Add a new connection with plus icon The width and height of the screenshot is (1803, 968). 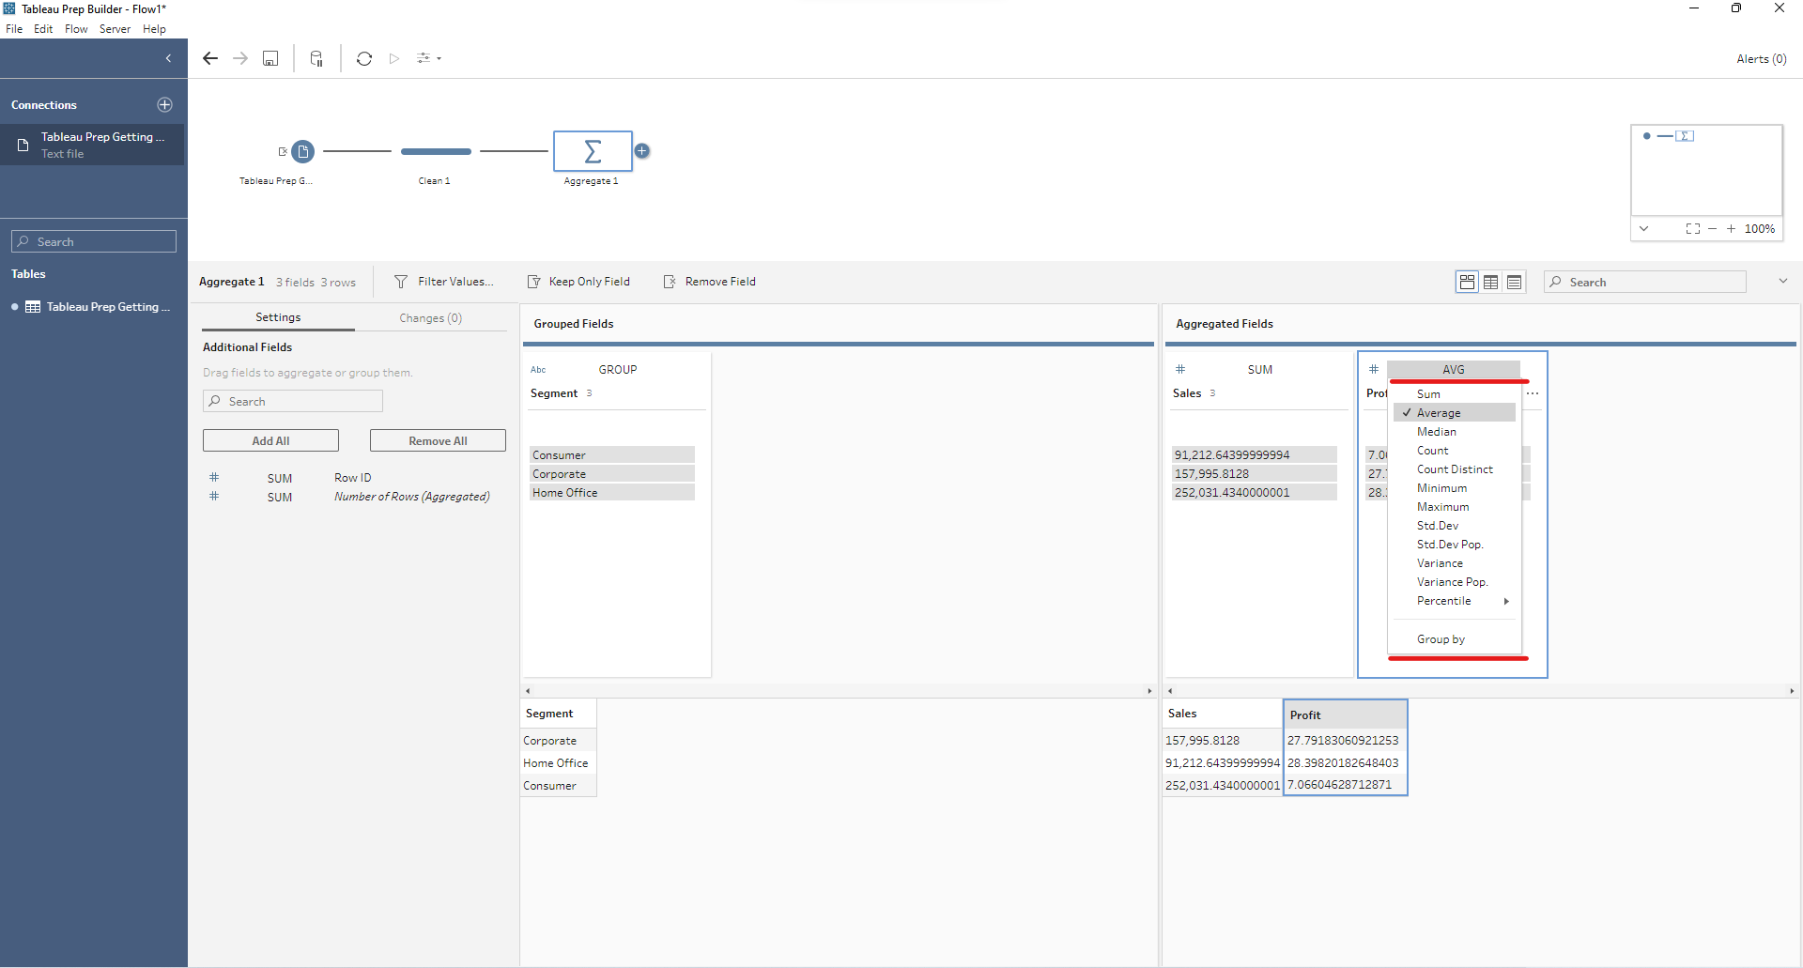tap(164, 104)
